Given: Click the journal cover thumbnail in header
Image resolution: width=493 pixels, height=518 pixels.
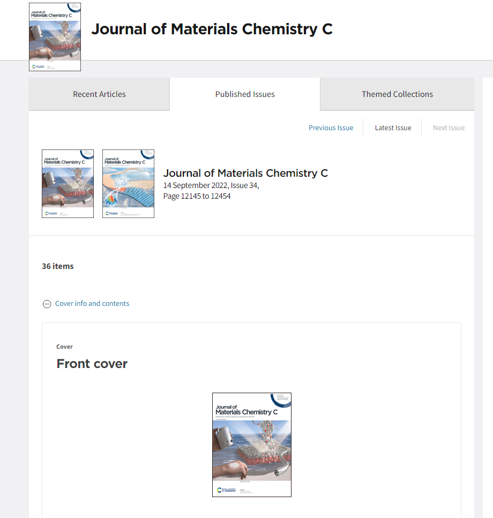Looking at the screenshot, I should click(x=55, y=37).
